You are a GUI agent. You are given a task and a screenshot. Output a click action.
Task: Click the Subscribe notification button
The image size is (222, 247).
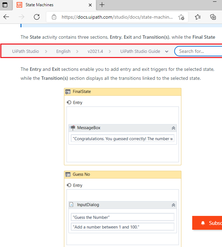(x=207, y=223)
